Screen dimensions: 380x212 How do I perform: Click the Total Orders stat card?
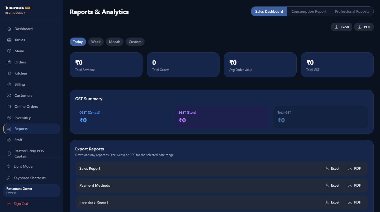183,65
